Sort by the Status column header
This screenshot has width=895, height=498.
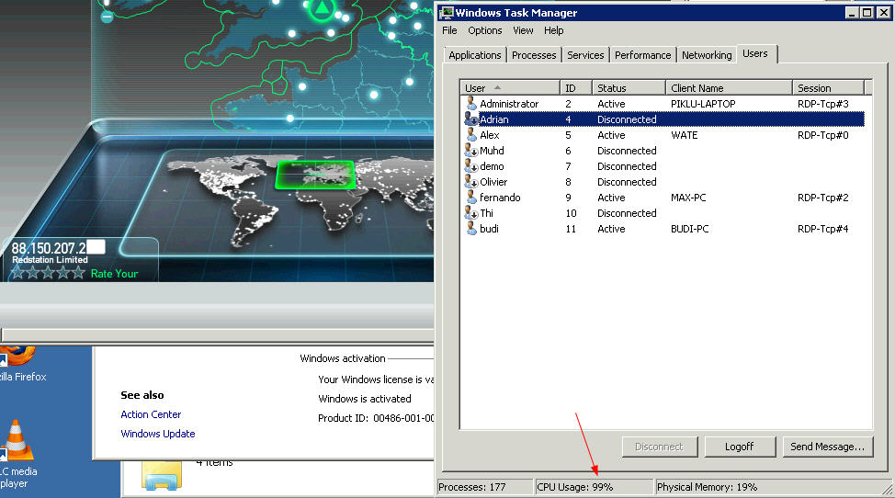point(629,88)
